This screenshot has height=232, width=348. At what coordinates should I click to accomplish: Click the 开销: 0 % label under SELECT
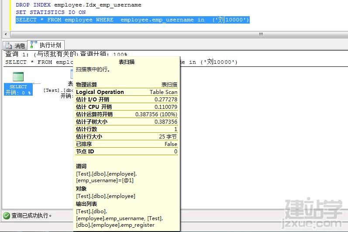click(x=18, y=93)
